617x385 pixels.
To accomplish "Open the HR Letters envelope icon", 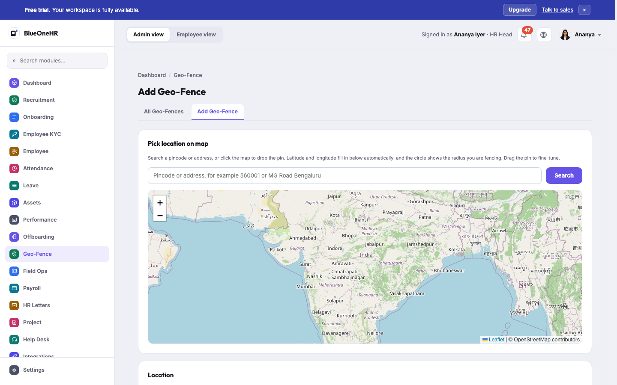I will pyautogui.click(x=14, y=305).
